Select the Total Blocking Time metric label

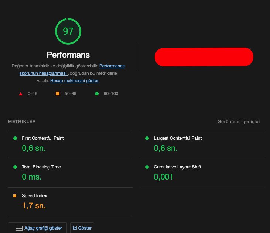(41, 167)
